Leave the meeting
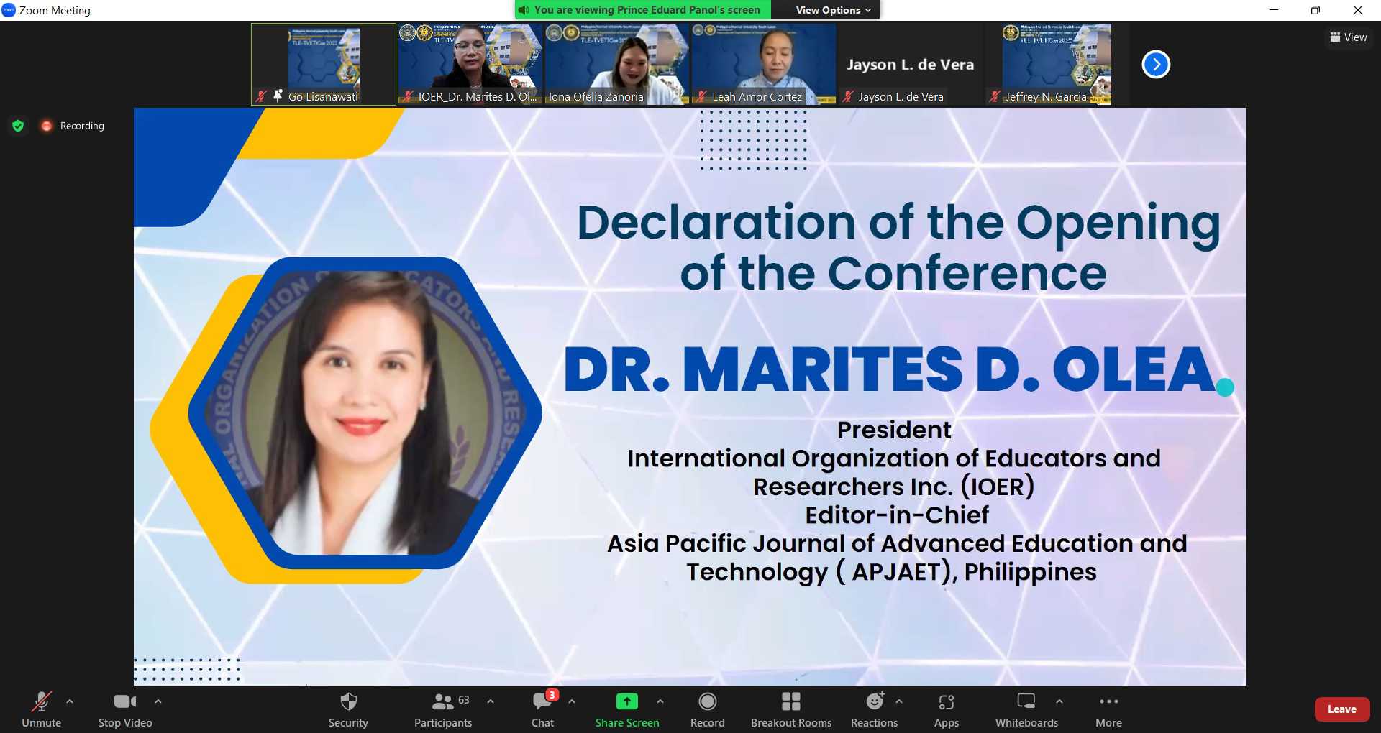1381x733 pixels. (x=1340, y=708)
